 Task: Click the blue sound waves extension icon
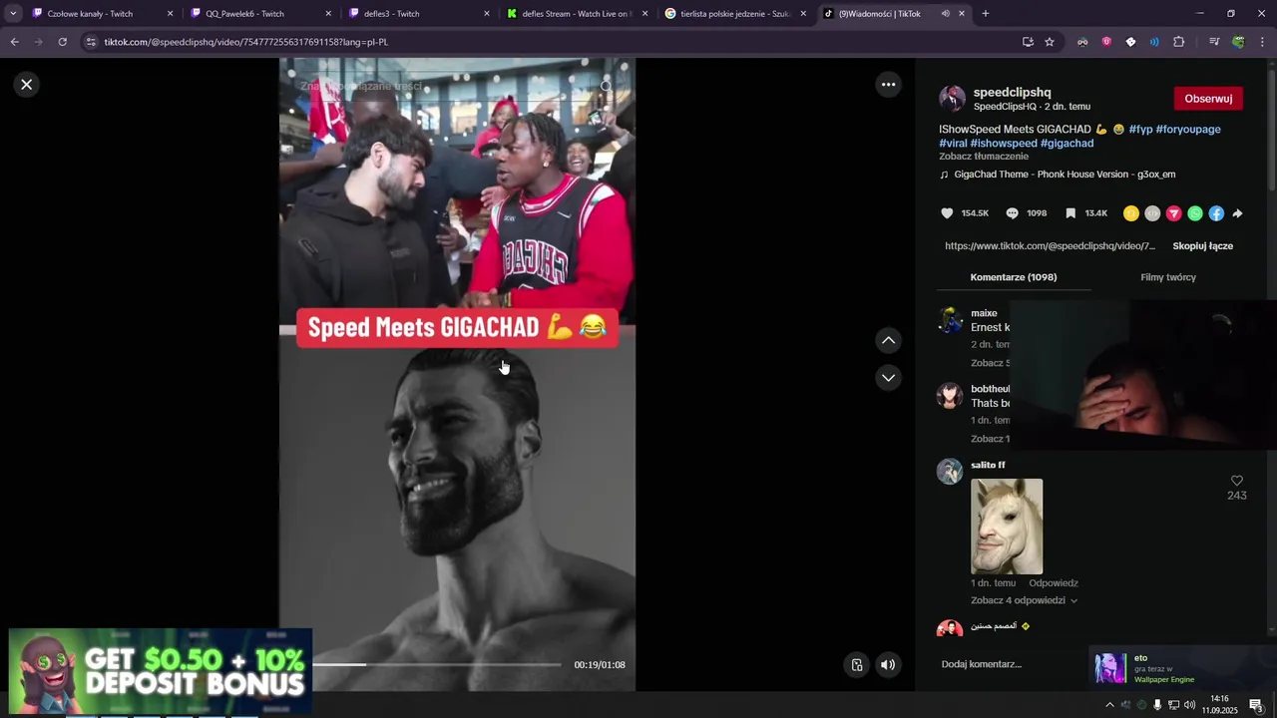pyautogui.click(x=1154, y=42)
